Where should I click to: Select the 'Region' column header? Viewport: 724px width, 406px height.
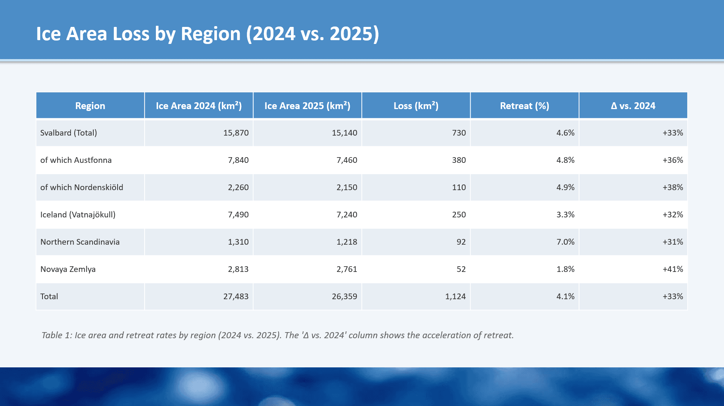90,106
